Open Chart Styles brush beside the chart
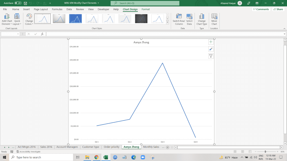This screenshot has height=161, width=287. pos(211,49)
